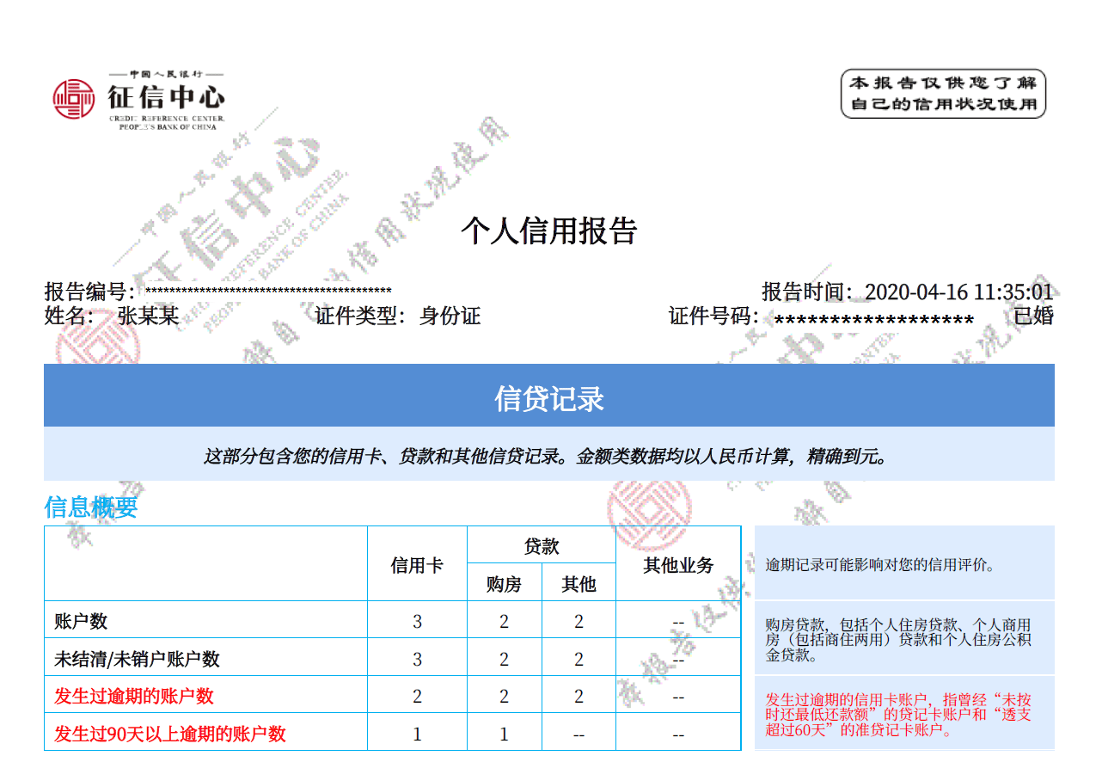Click the 已婚 marital status
Viewport: 1102px width, 762px height.
click(1034, 316)
